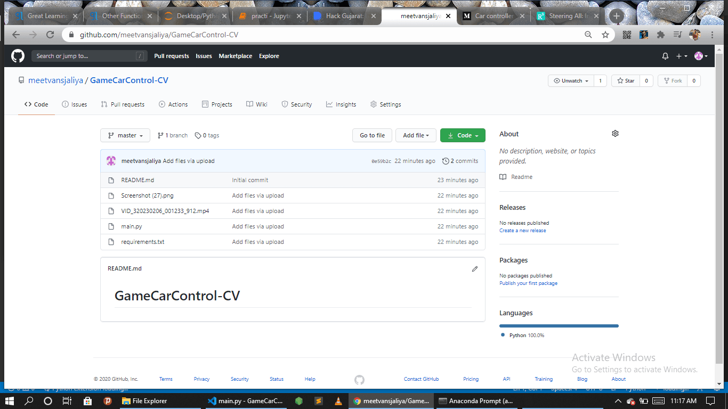Image resolution: width=728 pixels, height=409 pixels.
Task: Click the taskbar search magnifier icon
Action: pos(29,400)
